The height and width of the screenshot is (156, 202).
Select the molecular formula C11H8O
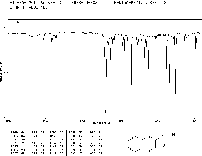[16, 22]
